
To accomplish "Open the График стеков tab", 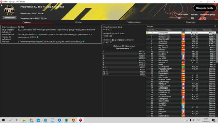I will click(134, 22).
